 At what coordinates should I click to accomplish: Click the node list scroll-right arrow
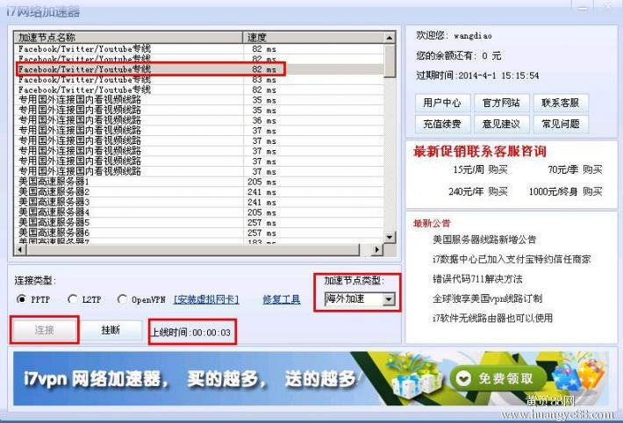[x=376, y=249]
